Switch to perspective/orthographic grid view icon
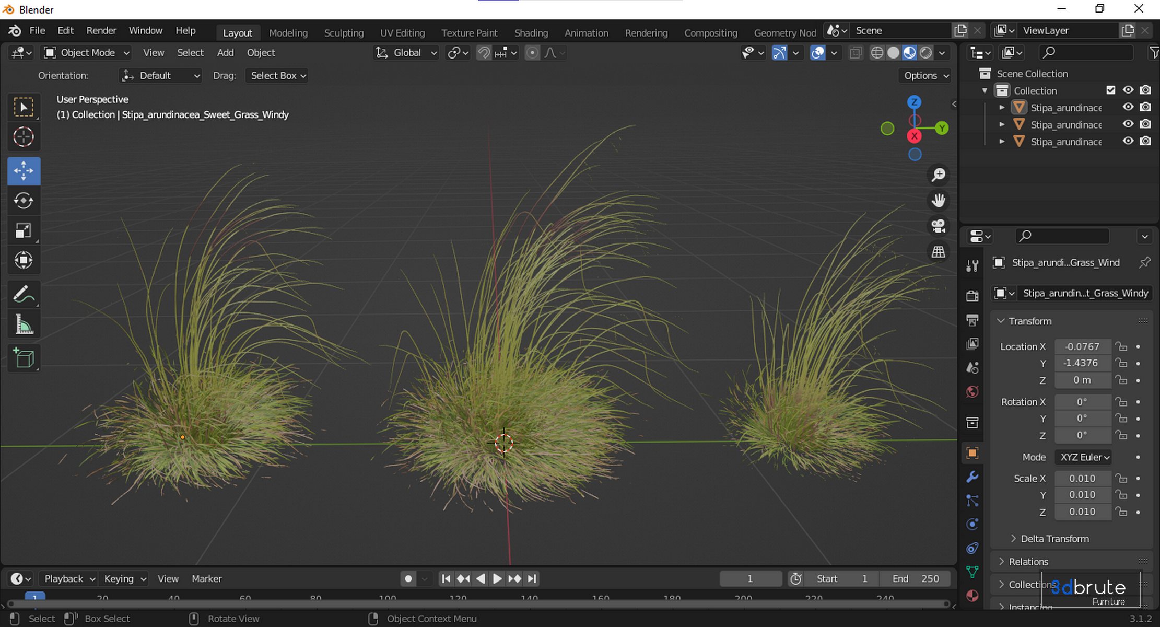This screenshot has width=1160, height=627. (939, 252)
